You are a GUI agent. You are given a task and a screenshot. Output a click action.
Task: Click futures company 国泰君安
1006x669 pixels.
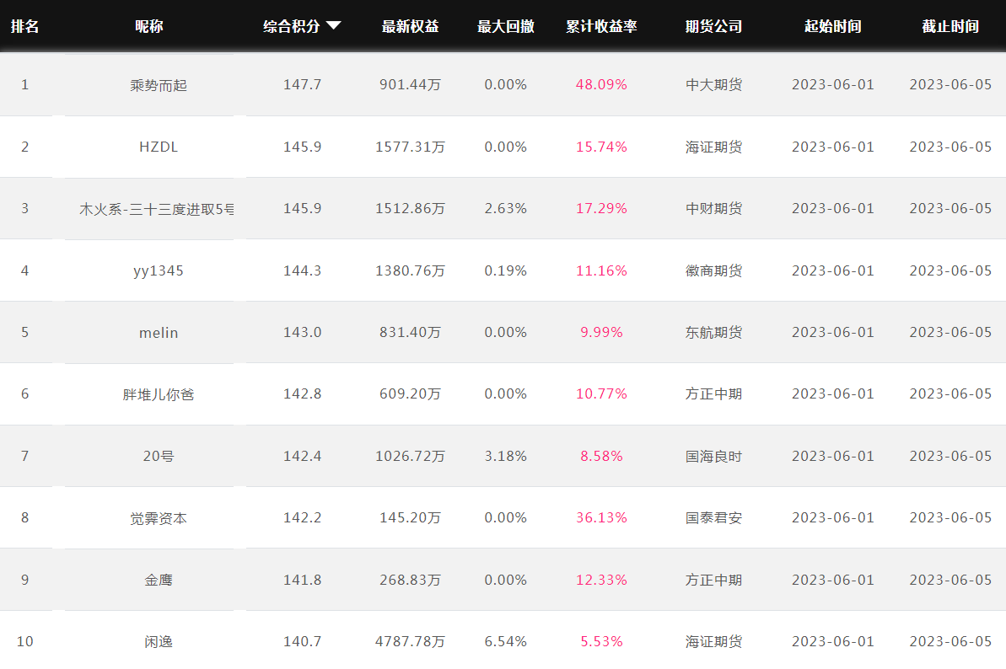(x=713, y=517)
